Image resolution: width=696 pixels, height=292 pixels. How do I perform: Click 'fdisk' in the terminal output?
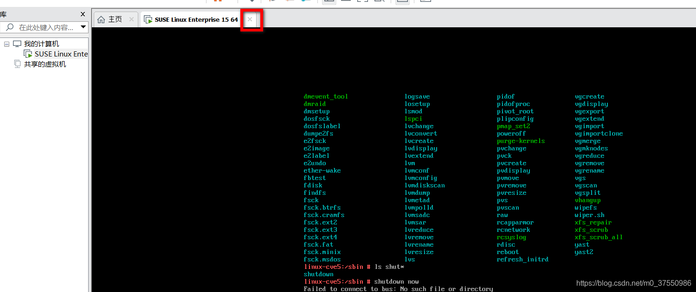[313, 186]
